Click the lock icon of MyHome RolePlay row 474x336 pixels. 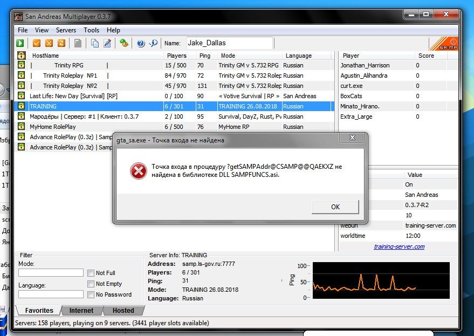pyautogui.click(x=21, y=127)
